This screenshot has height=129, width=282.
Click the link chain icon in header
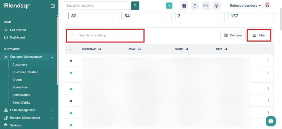206,6
